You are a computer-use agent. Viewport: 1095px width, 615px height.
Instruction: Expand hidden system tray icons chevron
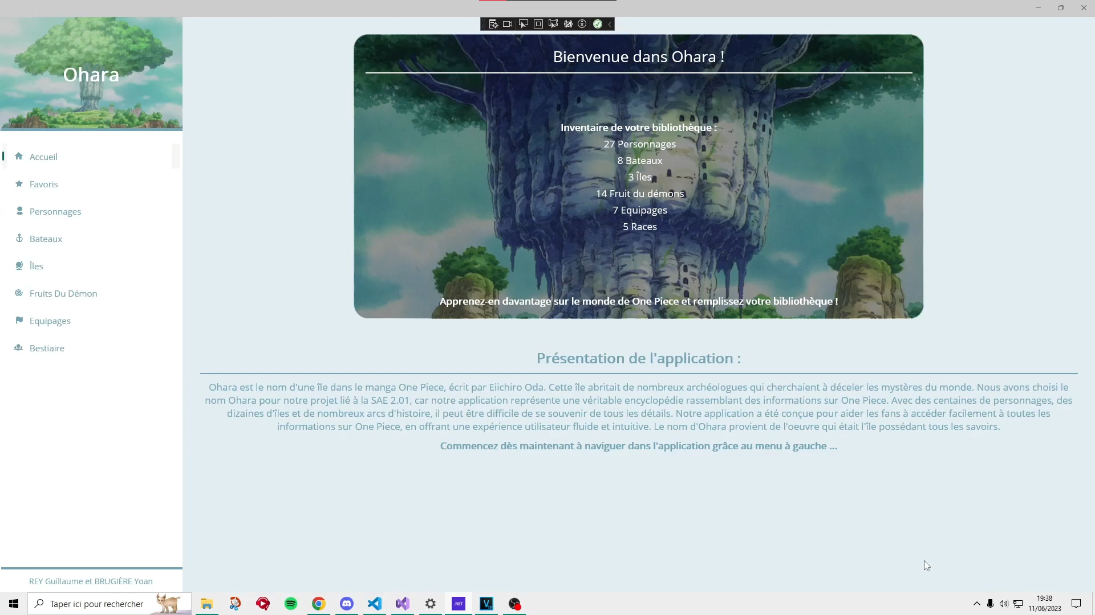click(976, 604)
